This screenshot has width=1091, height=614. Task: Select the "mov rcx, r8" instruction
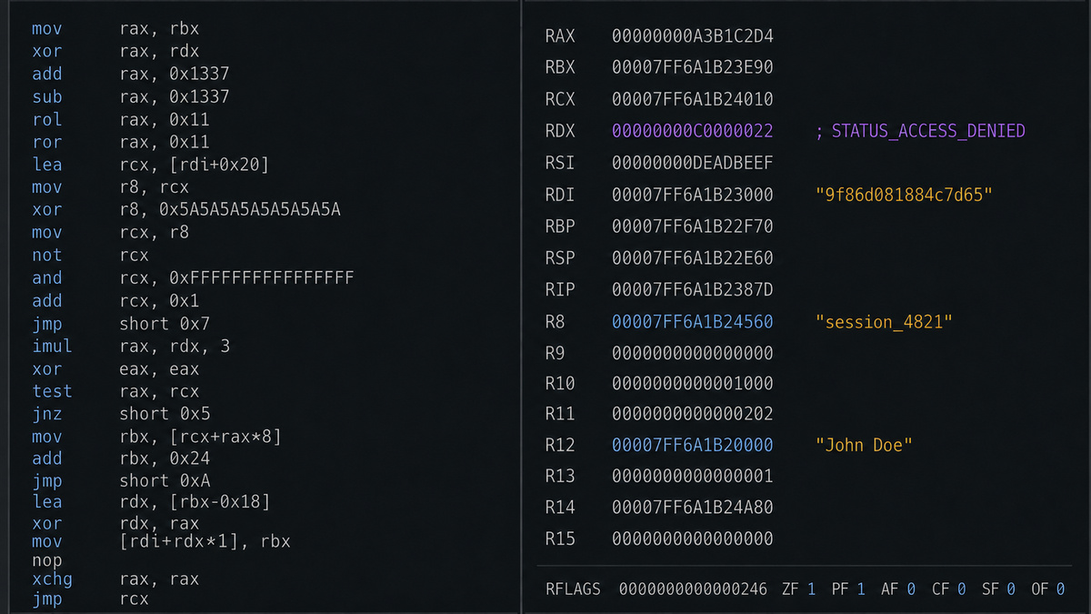(x=111, y=233)
